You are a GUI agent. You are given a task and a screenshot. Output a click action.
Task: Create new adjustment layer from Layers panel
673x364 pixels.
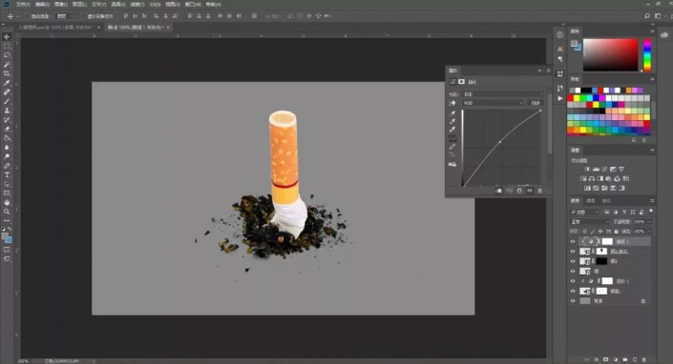coord(616,360)
